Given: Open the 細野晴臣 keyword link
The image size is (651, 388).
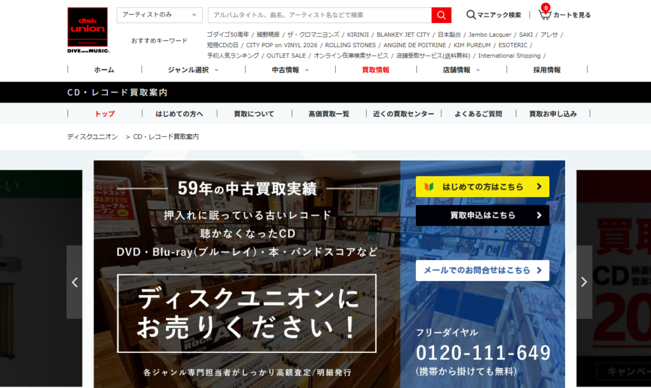Looking at the screenshot, I should click(x=268, y=34).
